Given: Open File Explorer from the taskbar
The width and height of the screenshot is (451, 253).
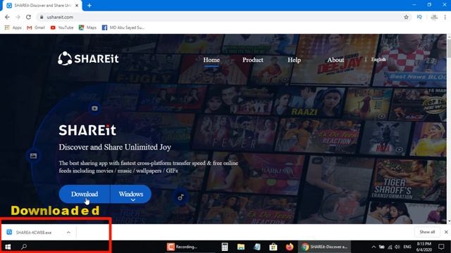Looking at the screenshot, I should (x=241, y=247).
